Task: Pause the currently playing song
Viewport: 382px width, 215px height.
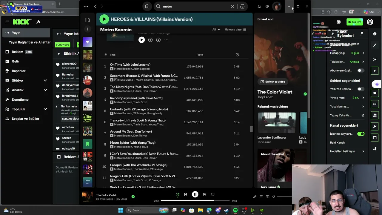Action: tap(195, 194)
